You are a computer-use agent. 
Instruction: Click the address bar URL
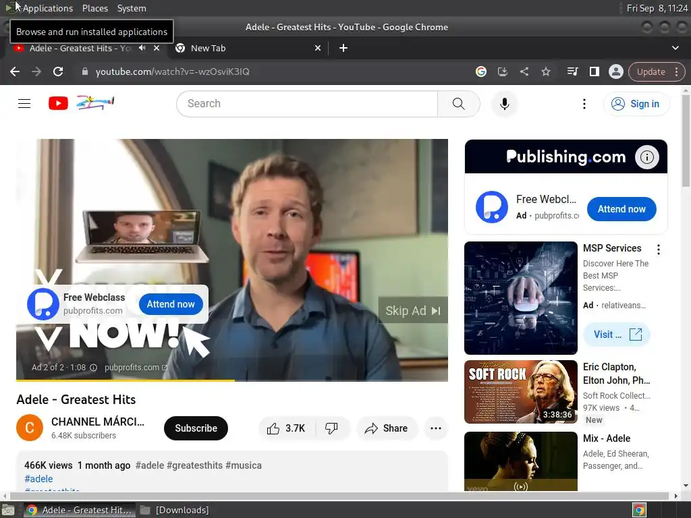(x=172, y=71)
